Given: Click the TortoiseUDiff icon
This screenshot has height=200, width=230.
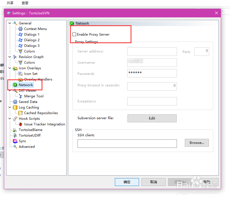Looking at the screenshot, I should click(15, 135).
